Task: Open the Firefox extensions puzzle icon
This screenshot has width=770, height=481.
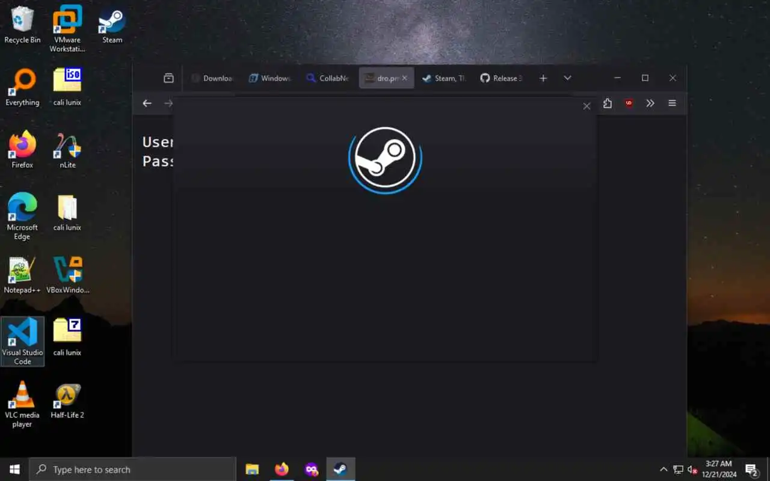Action: (608, 103)
